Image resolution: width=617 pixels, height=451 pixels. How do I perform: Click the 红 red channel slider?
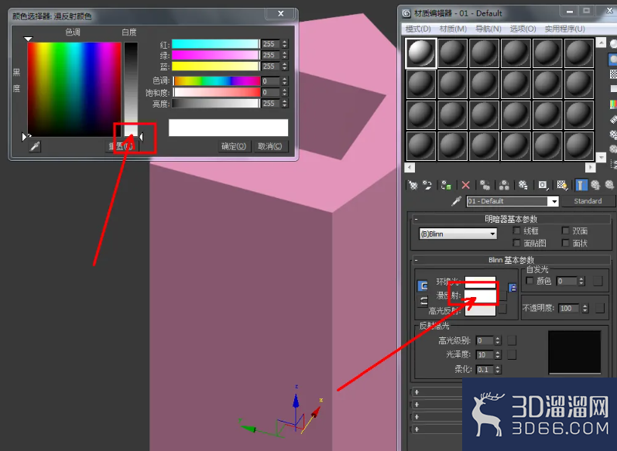tap(216, 44)
